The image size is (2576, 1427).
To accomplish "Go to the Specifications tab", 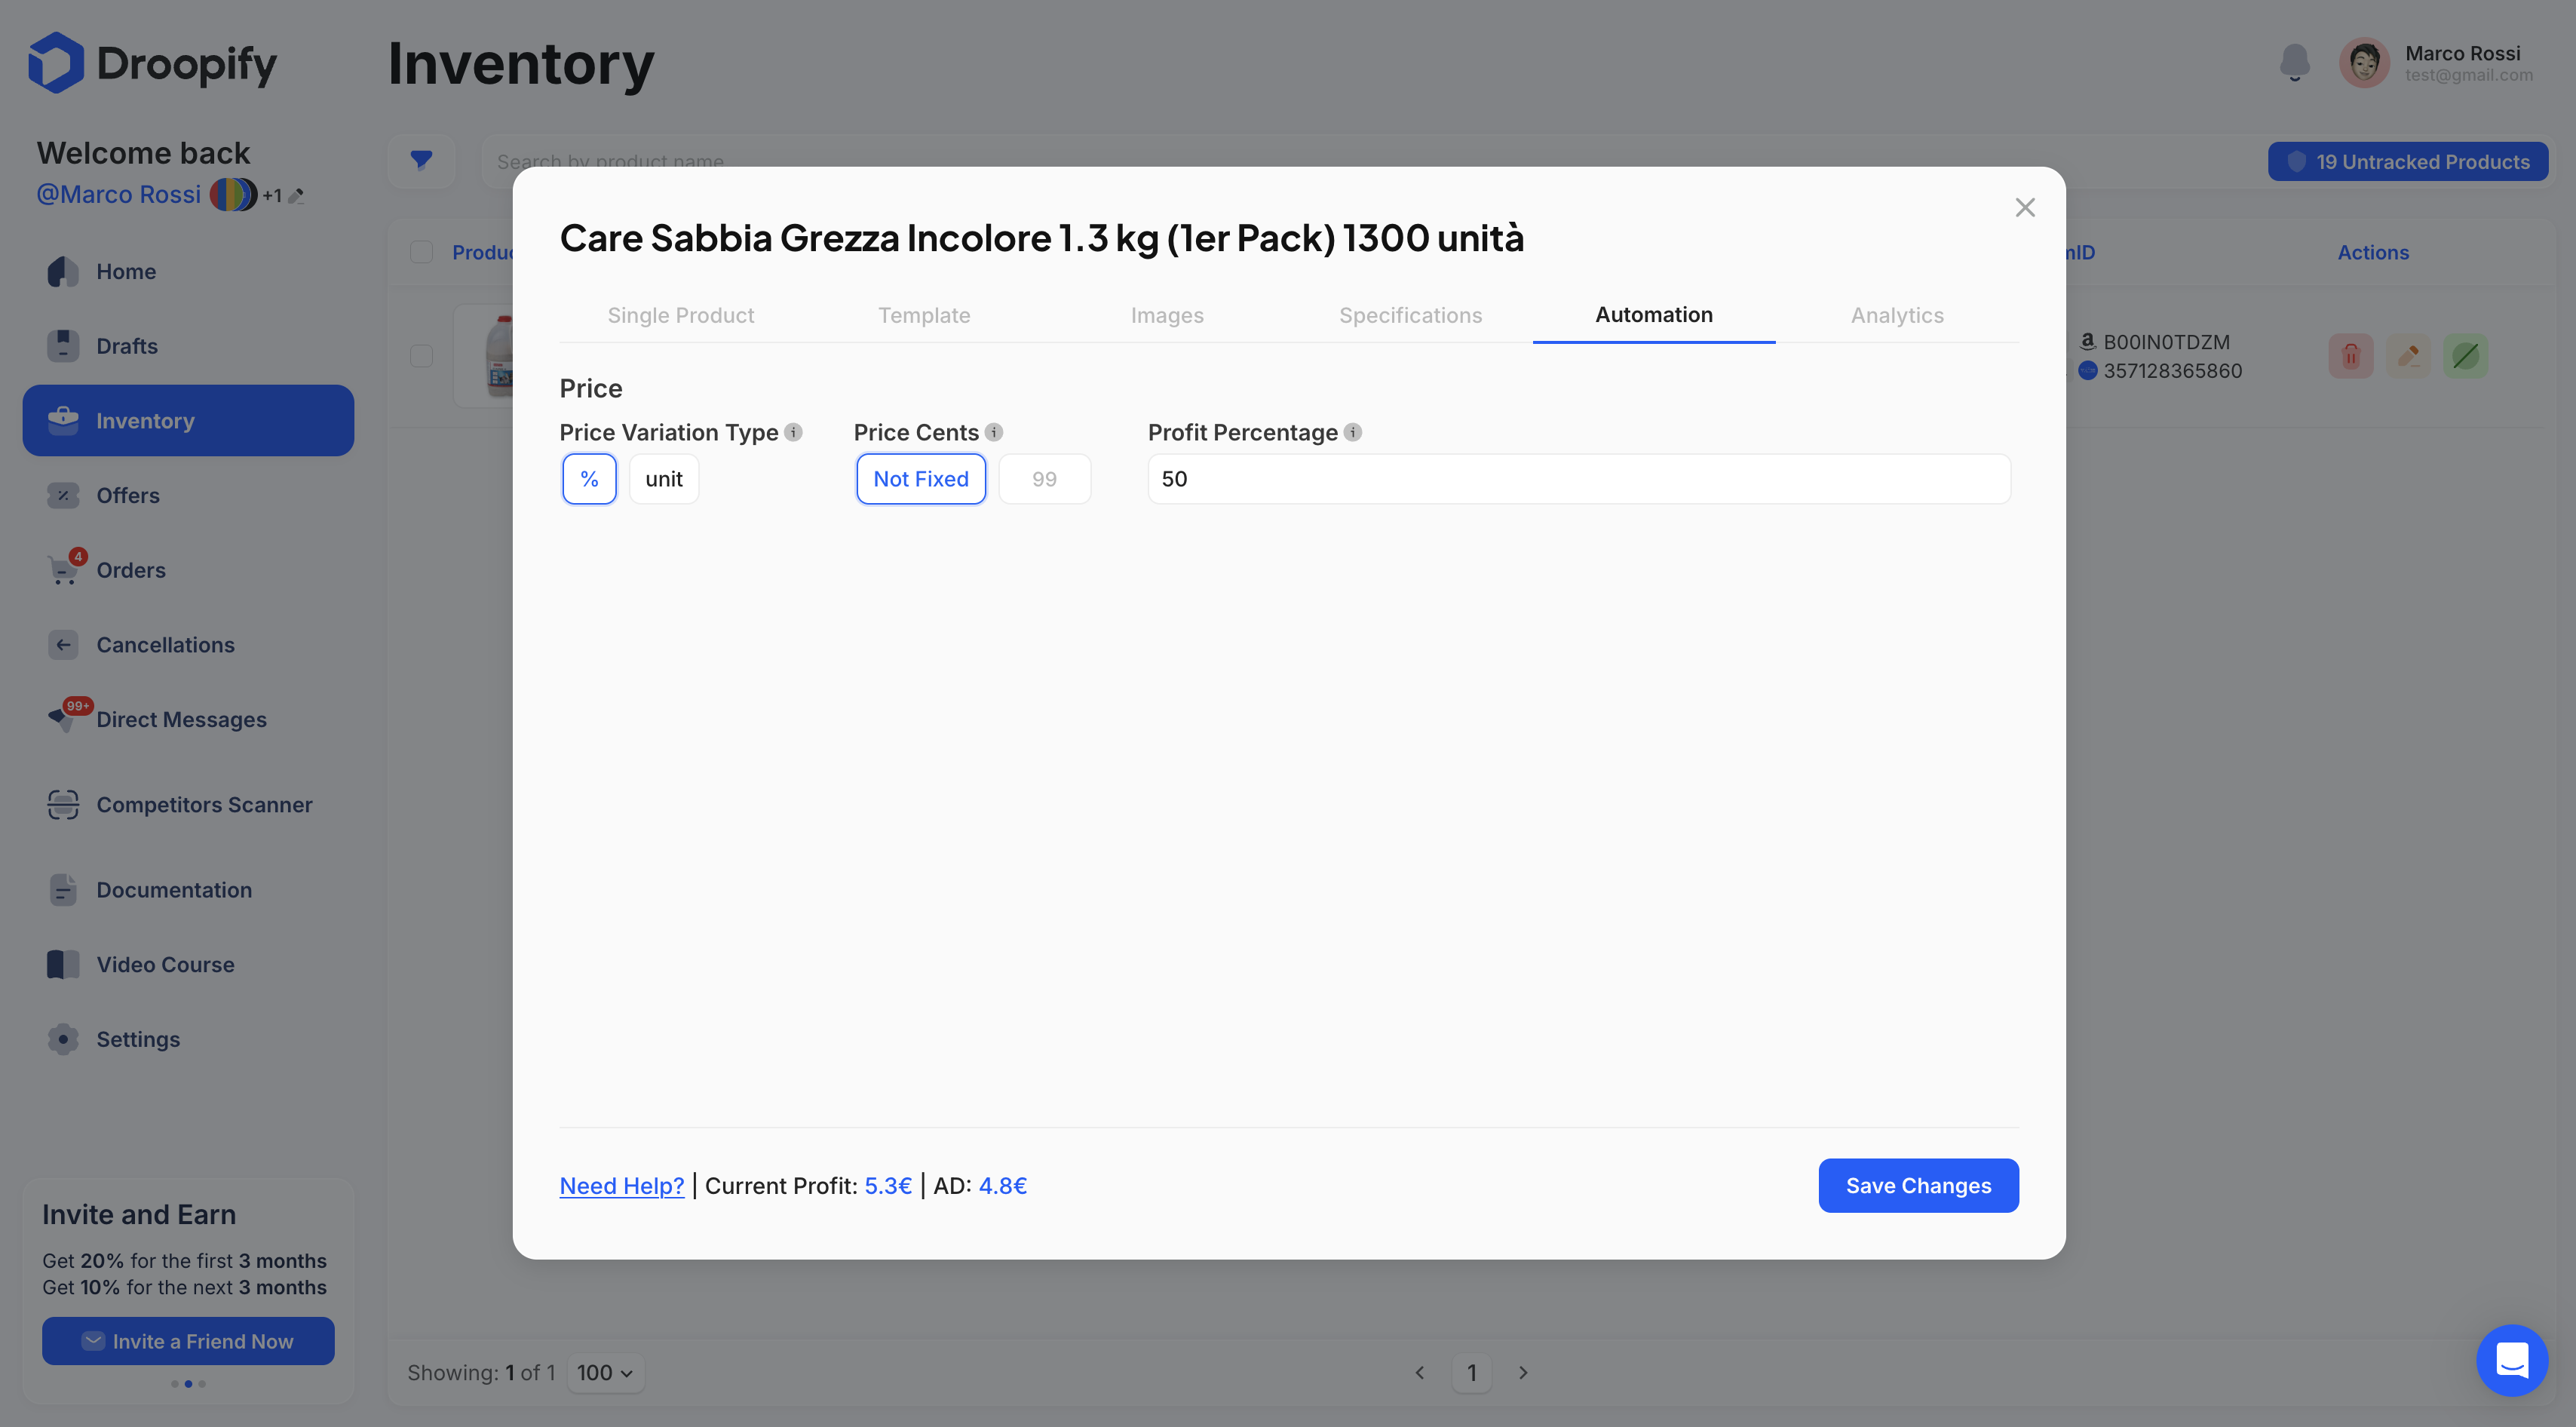I will (1410, 315).
